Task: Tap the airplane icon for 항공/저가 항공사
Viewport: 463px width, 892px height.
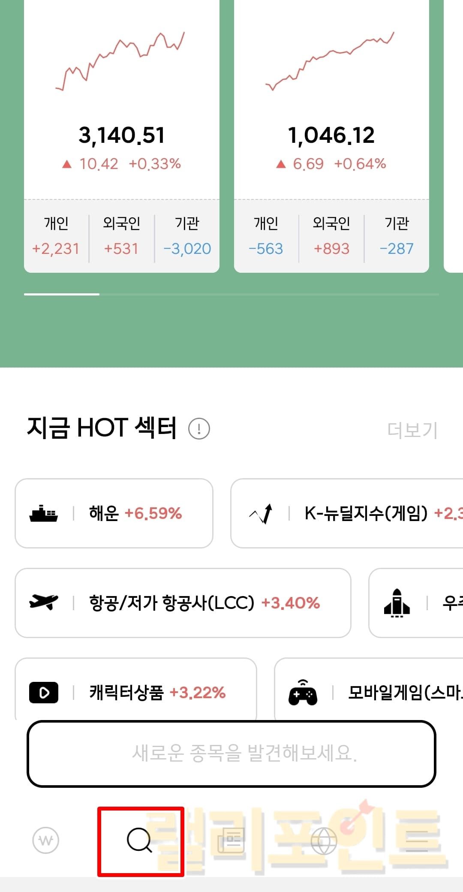Action: (x=44, y=603)
